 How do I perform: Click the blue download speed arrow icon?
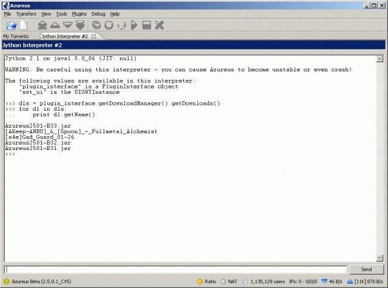coord(324,281)
